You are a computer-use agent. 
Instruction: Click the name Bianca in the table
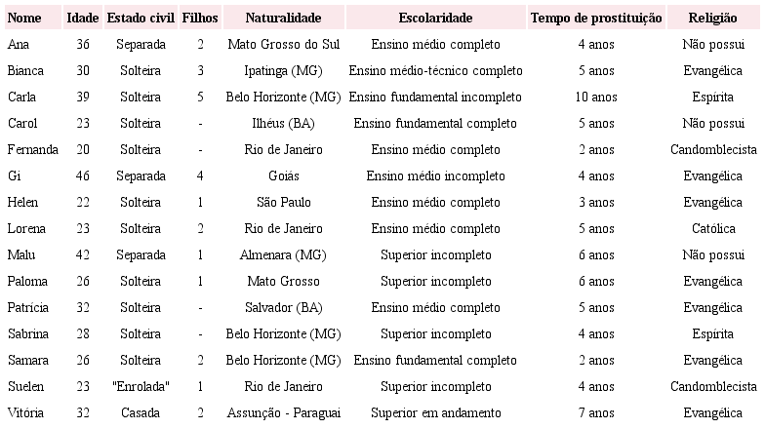[x=25, y=71]
